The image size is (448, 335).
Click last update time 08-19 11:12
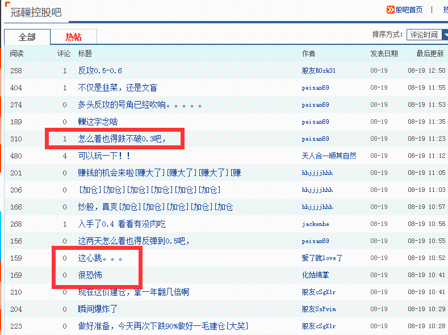point(426,156)
